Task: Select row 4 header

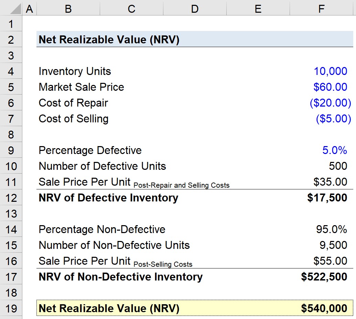Action: (x=11, y=71)
